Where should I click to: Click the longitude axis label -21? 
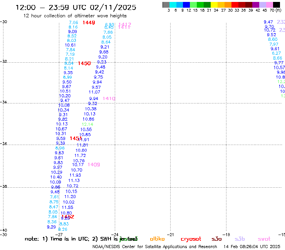170,235
